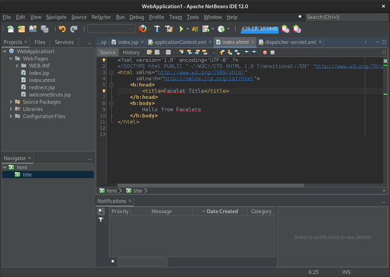390x277 pixels.
Task: Click the lightbulb hint on line 1
Action: pyautogui.click(x=104, y=60)
